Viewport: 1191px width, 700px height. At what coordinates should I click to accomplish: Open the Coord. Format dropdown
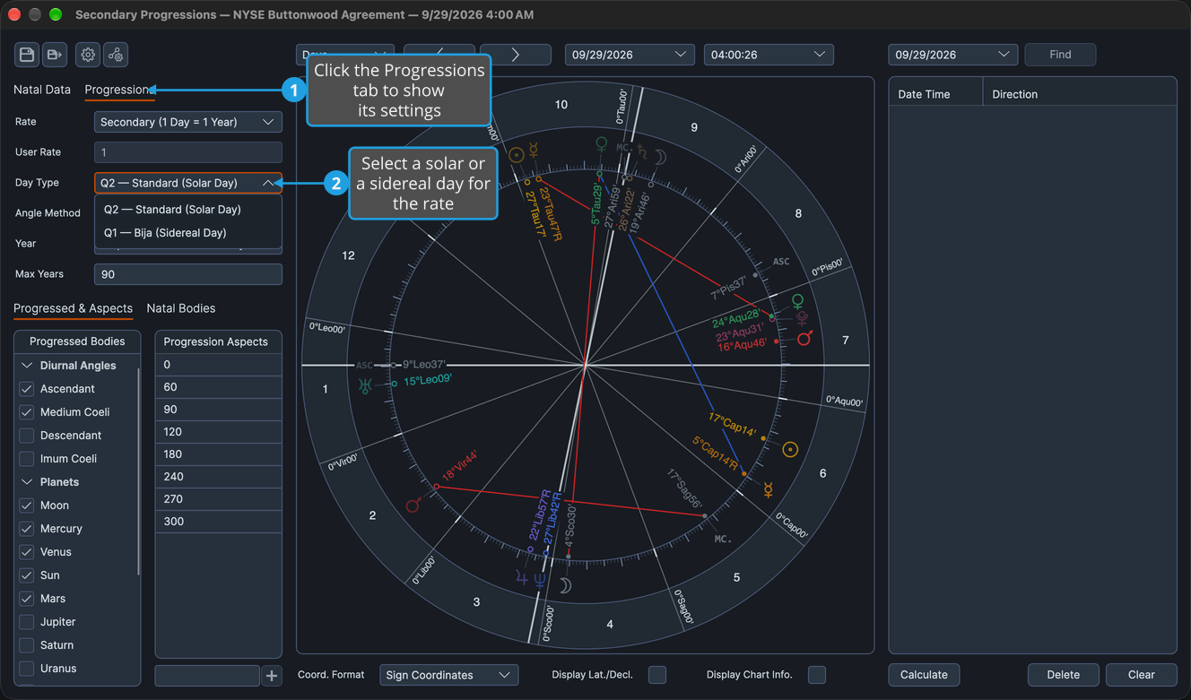[448, 675]
